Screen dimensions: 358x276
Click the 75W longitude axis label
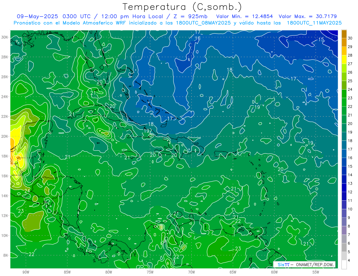pos(150,272)
